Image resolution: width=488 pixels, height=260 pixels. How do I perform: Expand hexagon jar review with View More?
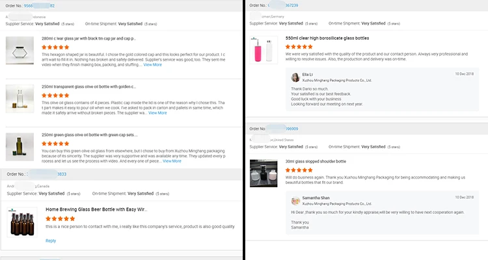click(x=153, y=64)
